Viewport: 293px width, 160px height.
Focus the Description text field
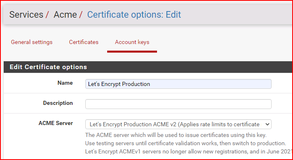tap(178, 104)
